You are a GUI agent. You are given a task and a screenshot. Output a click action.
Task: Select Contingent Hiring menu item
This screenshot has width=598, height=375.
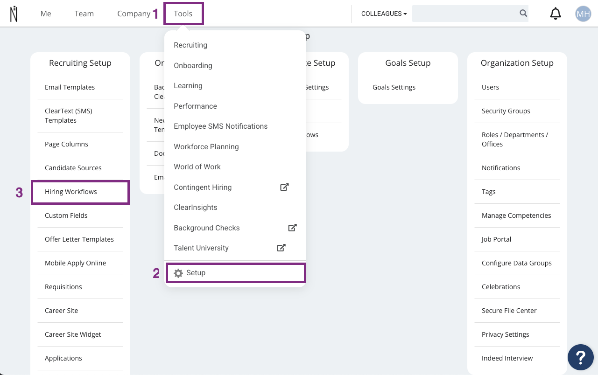click(203, 187)
